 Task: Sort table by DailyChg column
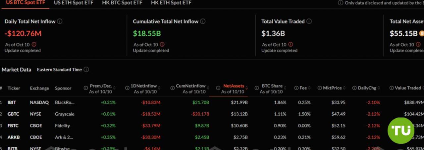(379, 88)
